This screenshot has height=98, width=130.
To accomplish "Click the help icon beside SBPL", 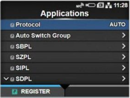I will 12,47.
